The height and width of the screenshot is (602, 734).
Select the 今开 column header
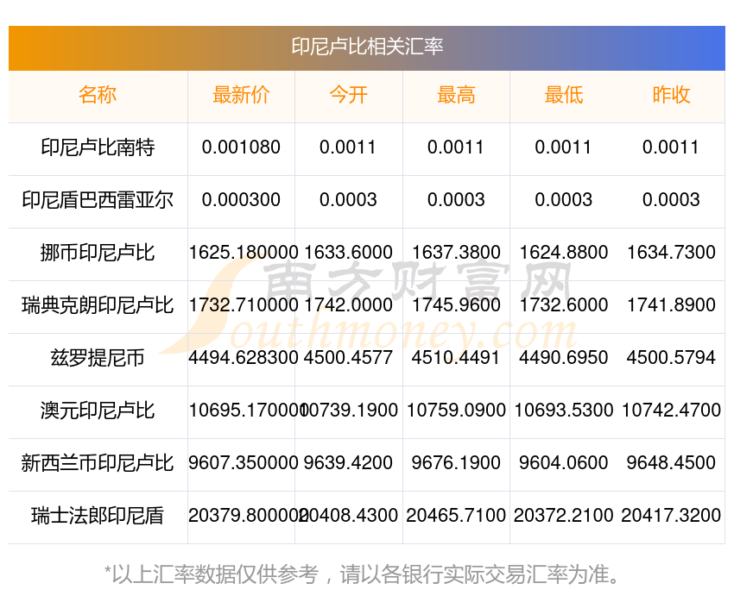pos(348,95)
